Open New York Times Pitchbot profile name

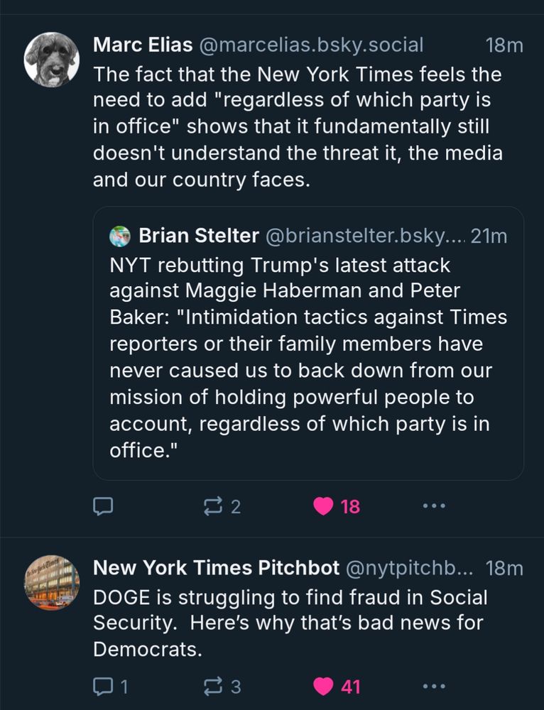click(215, 568)
